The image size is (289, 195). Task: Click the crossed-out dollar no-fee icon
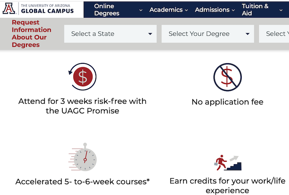(227, 77)
